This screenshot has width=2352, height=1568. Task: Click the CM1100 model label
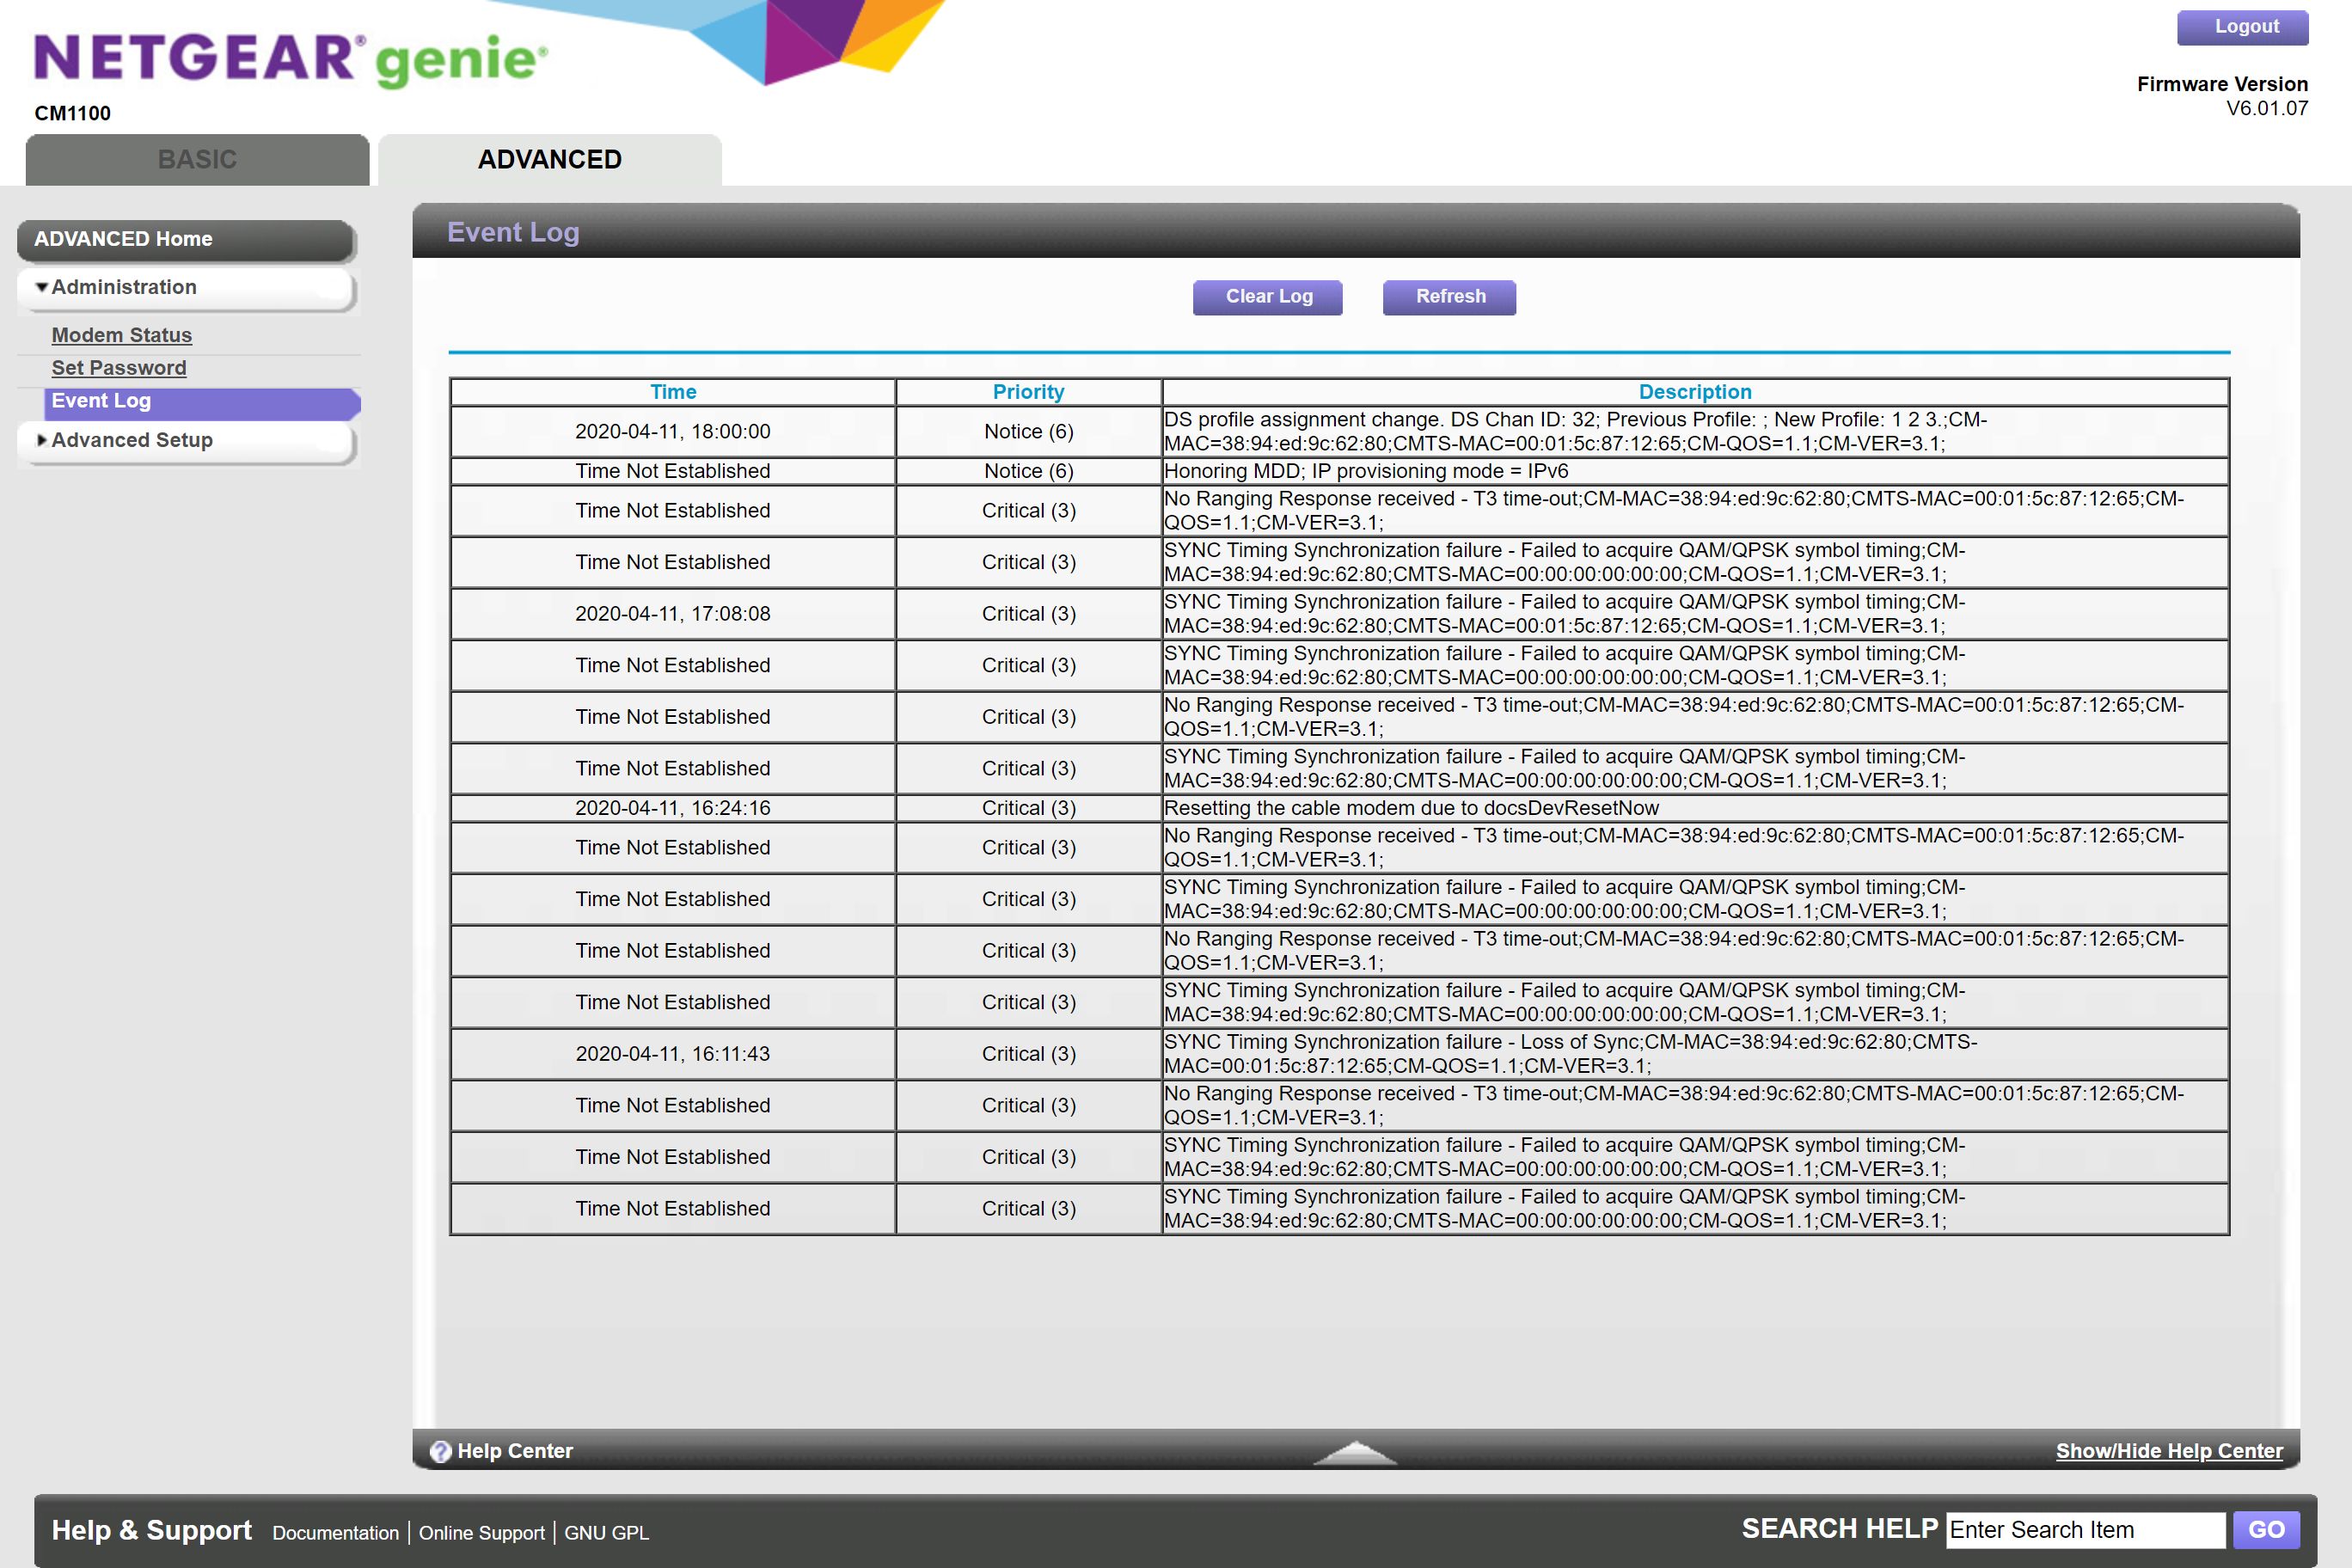[72, 113]
